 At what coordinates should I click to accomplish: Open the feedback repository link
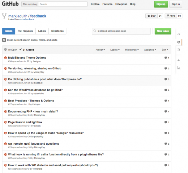pyautogui.click(x=38, y=16)
